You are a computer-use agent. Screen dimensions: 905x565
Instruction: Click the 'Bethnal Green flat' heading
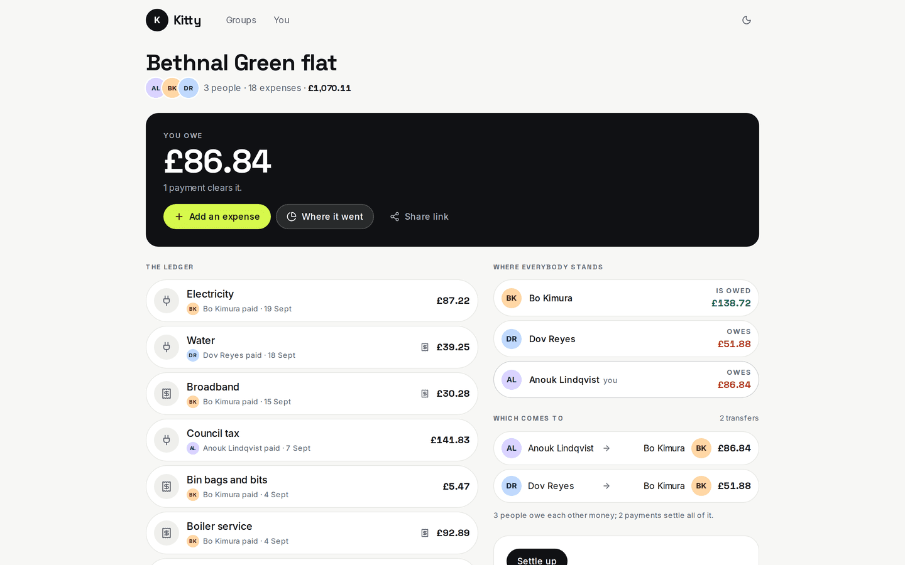pyautogui.click(x=241, y=63)
